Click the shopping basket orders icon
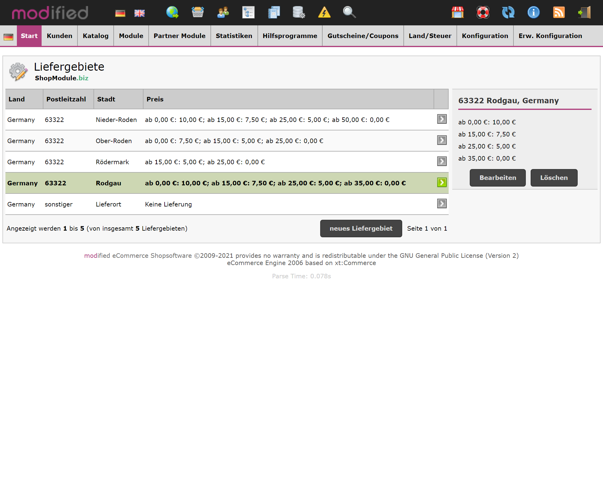The height and width of the screenshot is (483, 603). (x=198, y=12)
